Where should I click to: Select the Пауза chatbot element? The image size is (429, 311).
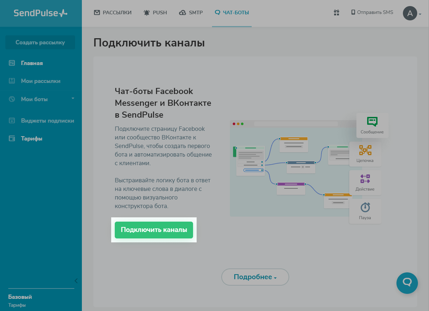(x=365, y=211)
